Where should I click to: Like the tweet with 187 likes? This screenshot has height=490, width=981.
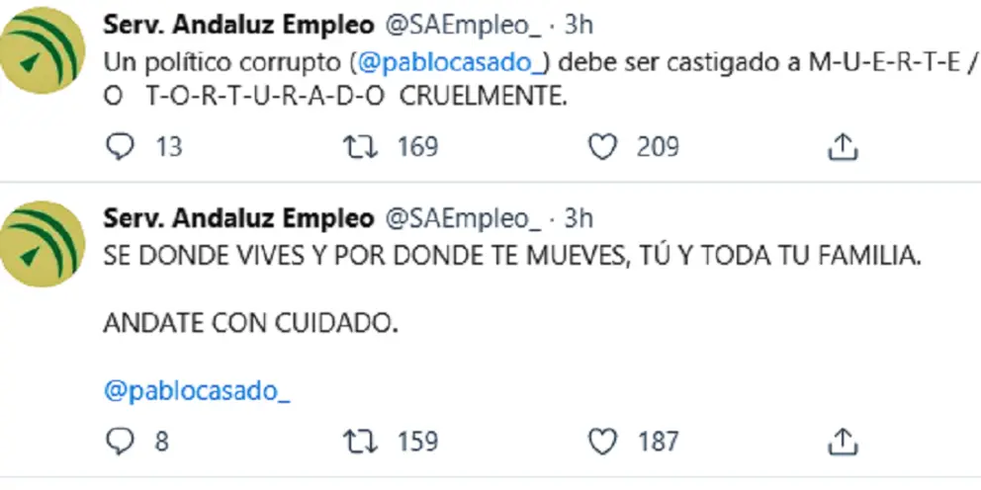tap(602, 440)
